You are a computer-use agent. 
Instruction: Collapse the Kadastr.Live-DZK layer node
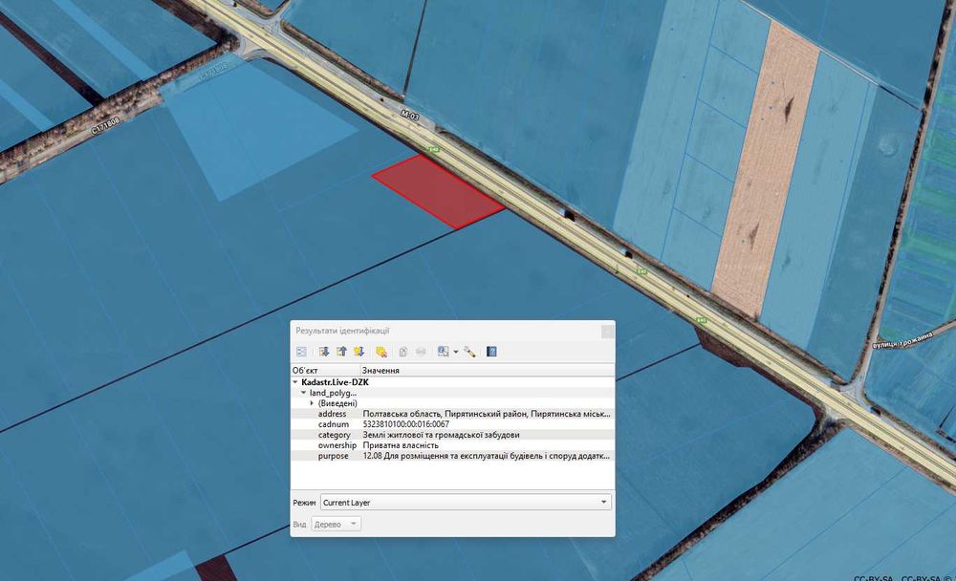click(x=295, y=382)
